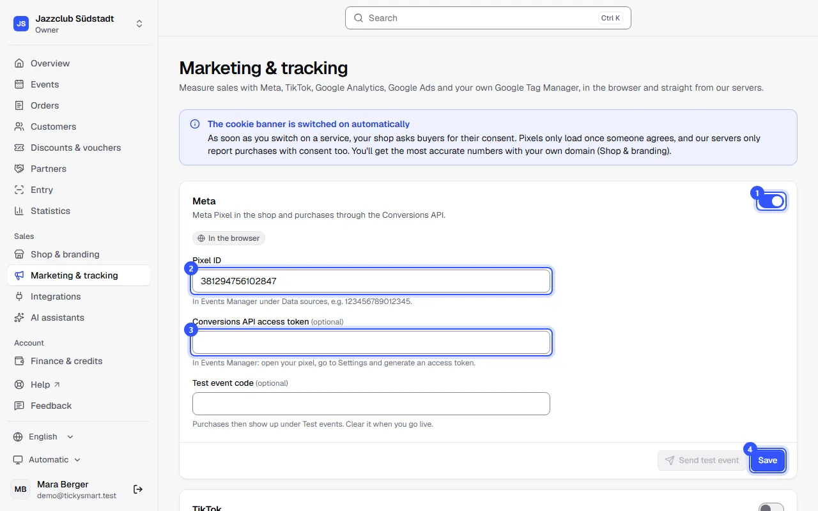818x511 pixels.
Task: Focus the Conversions API access token field
Action: click(371, 342)
